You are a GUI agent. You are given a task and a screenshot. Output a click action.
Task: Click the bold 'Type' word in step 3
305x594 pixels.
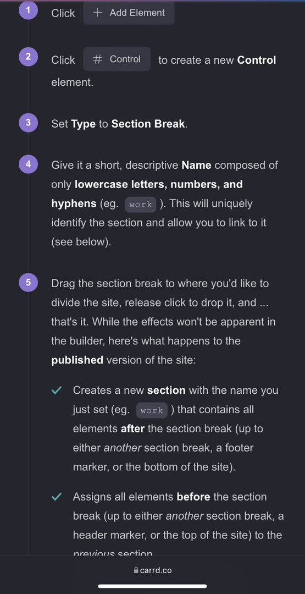click(x=83, y=124)
